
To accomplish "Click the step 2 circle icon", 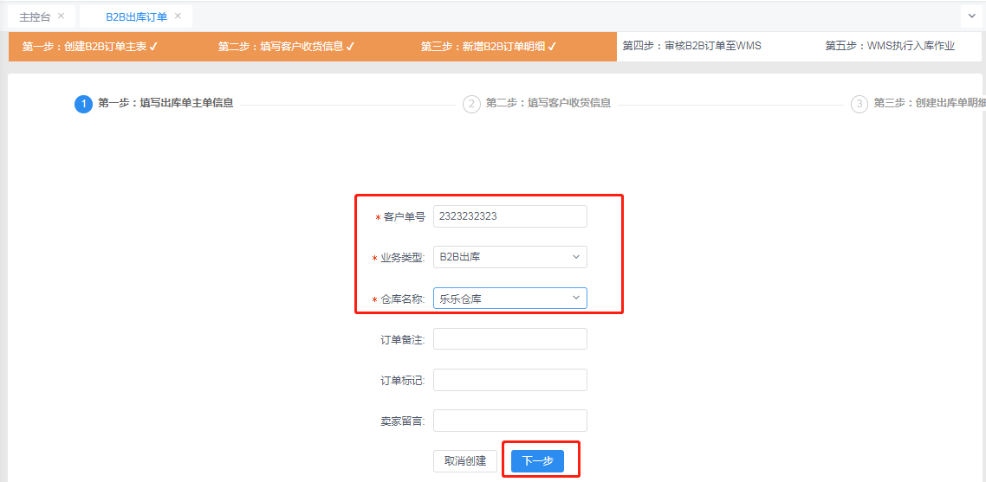I will click(x=471, y=104).
